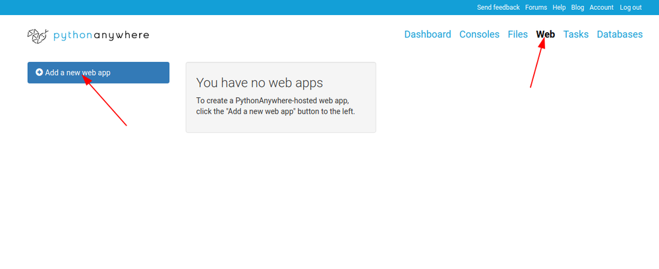Click Log out in the top bar

pyautogui.click(x=631, y=7)
